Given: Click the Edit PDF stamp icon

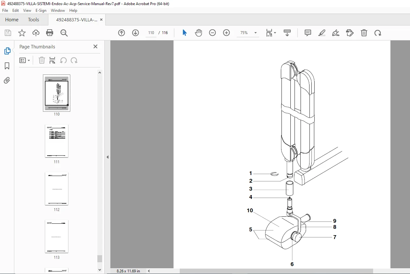Looking at the screenshot, I should (350, 33).
